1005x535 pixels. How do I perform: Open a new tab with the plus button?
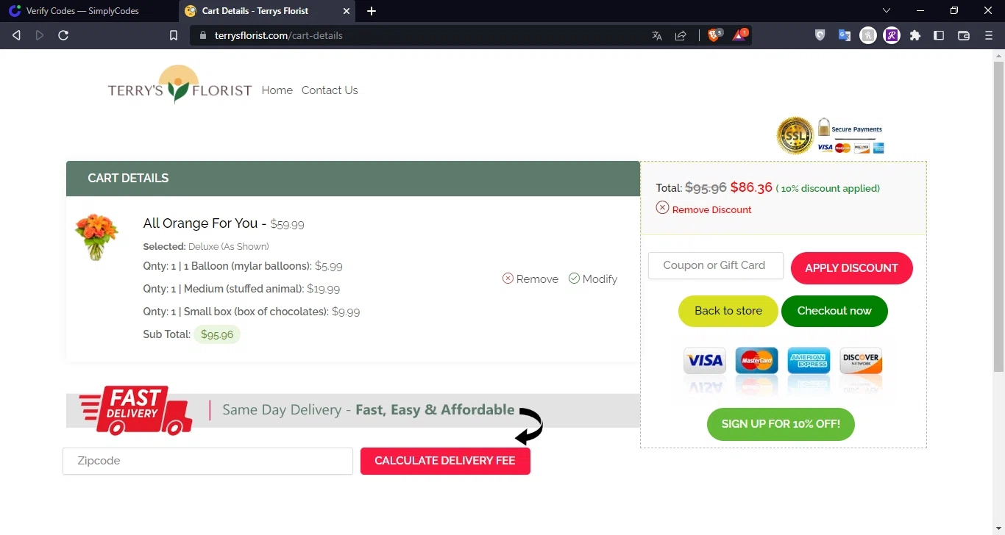coord(372,11)
